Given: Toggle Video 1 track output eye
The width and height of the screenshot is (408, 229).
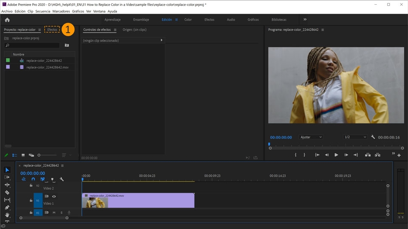Looking at the screenshot, I should 54,196.
